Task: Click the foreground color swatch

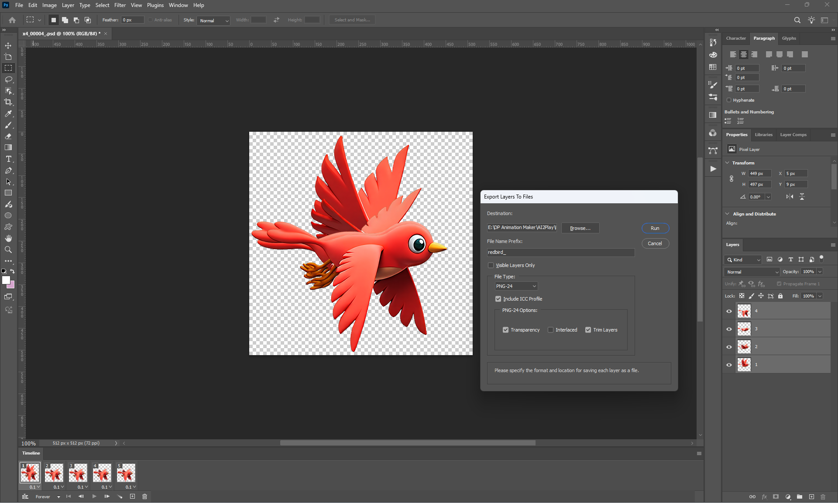Action: click(6, 281)
